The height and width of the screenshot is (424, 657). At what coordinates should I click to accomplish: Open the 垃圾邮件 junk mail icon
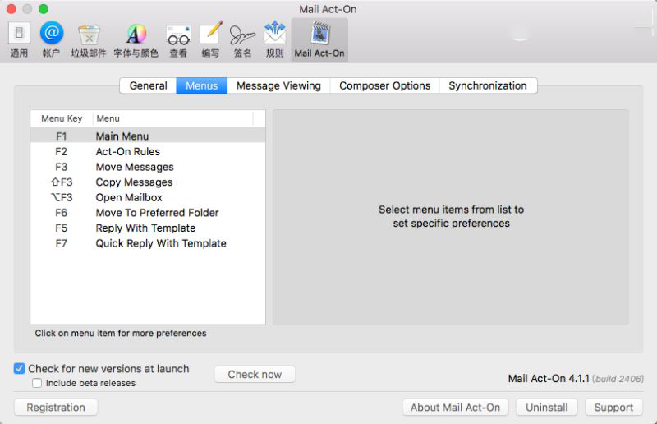pos(89,39)
